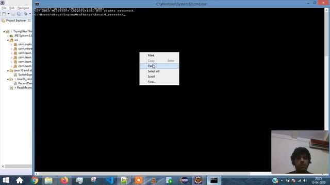This screenshot has width=330, height=185.
Task: Expand the com.custo package node
Action: (11, 45)
